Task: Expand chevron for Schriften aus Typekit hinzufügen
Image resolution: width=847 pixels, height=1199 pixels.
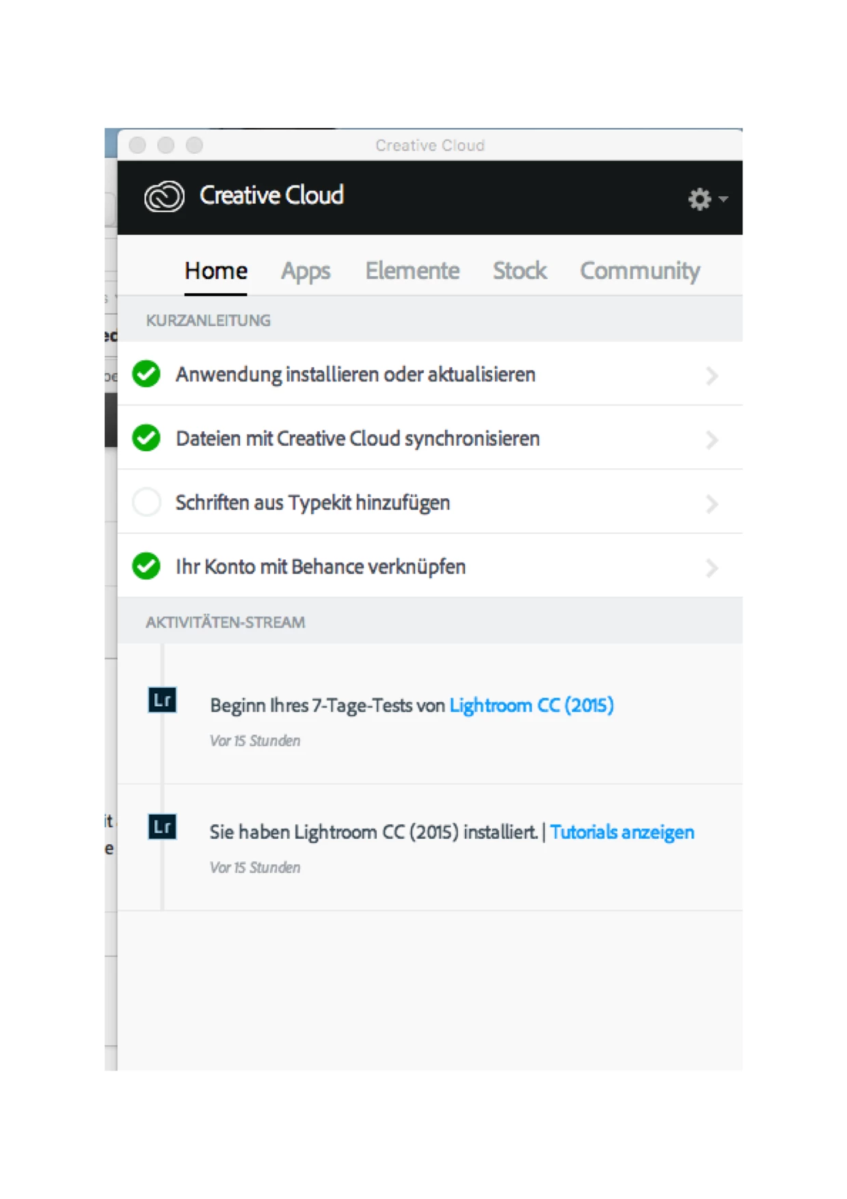Action: coord(712,504)
